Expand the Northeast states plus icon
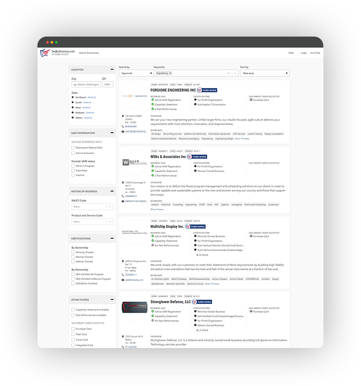 (72, 97)
